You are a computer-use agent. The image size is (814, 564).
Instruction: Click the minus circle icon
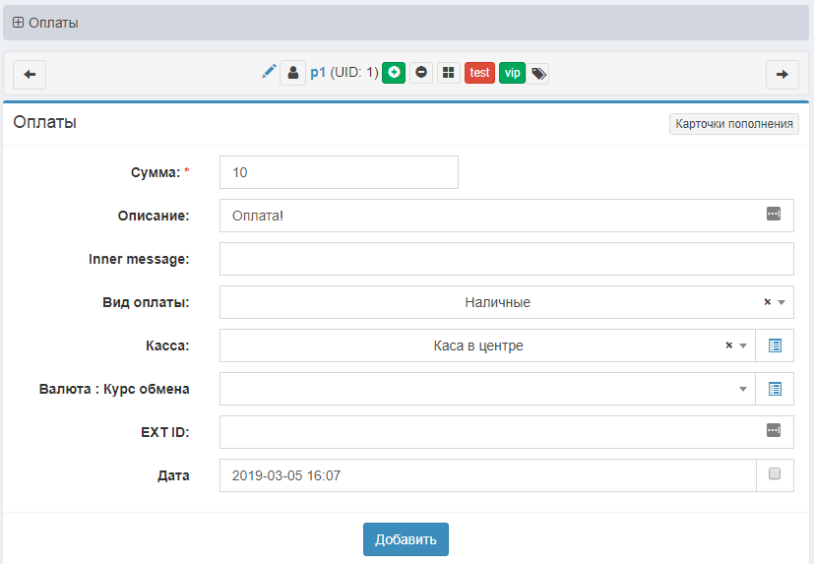point(421,73)
